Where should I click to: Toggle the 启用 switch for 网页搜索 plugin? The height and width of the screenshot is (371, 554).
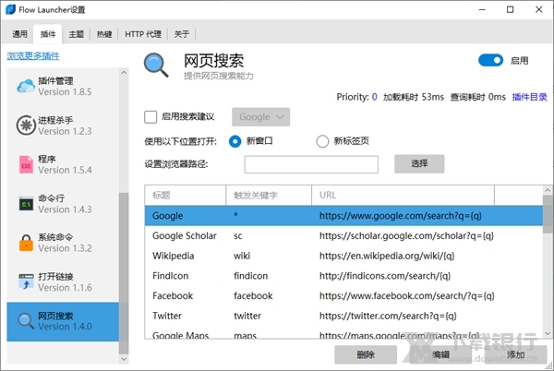pyautogui.click(x=490, y=60)
